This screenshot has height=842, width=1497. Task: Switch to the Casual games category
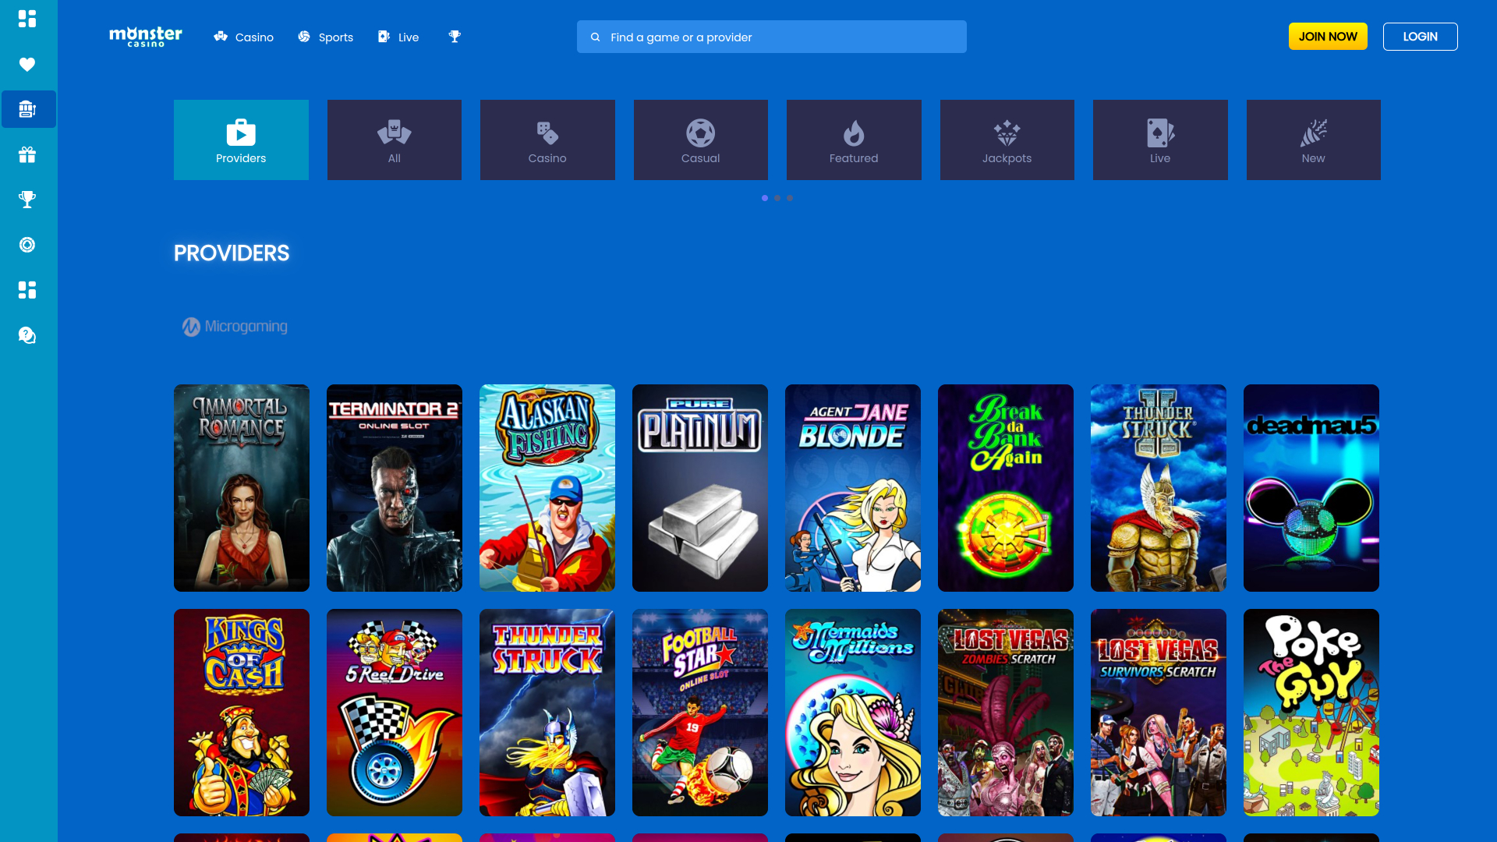coord(700,140)
